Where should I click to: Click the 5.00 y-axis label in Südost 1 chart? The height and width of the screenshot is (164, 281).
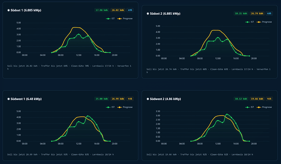[19, 23]
